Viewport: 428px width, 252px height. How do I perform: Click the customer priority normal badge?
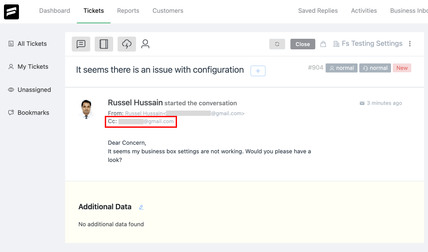[341, 68]
